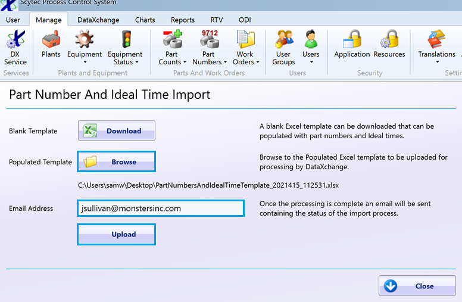Open the User Groups icon
The width and height of the screenshot is (462, 302).
coord(284,39)
